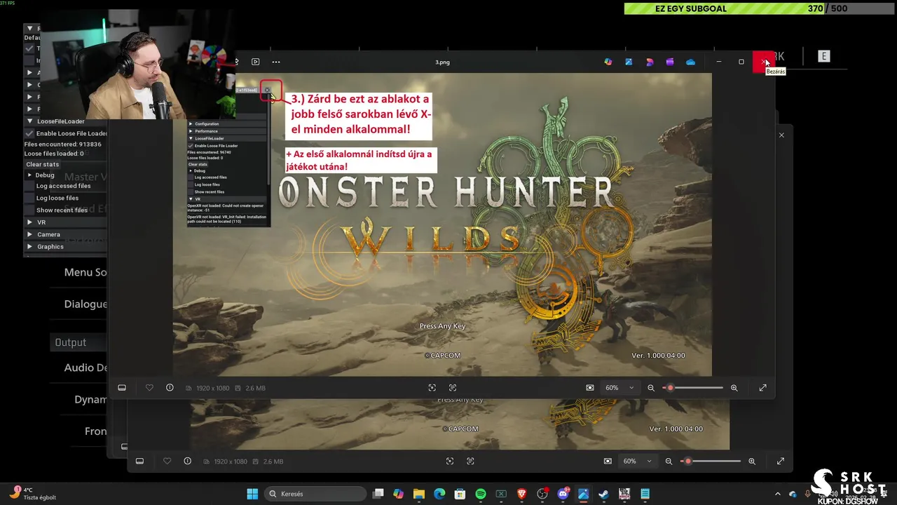This screenshot has height=505, width=897.
Task: Enable Show recent files checkbox
Action: (x=29, y=210)
